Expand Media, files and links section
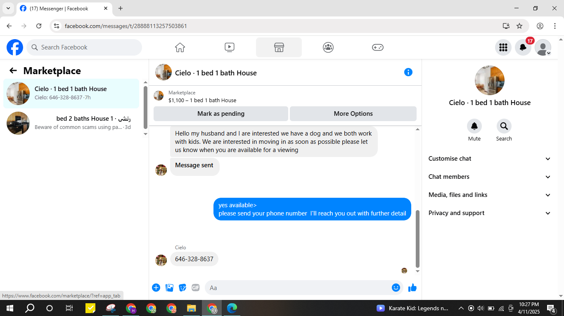Image resolution: width=564 pixels, height=316 pixels. coord(490,195)
